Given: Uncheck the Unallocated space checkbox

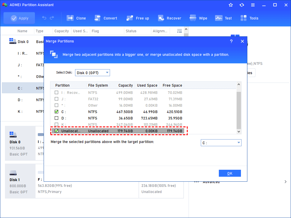Looking at the screenshot, I should (x=56, y=131).
